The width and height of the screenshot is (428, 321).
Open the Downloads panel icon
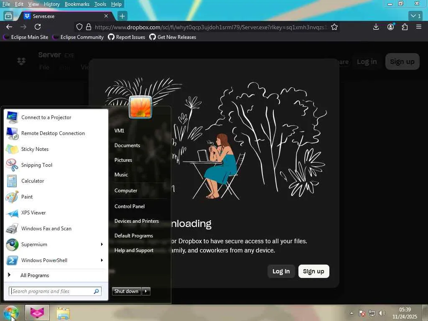point(376,27)
